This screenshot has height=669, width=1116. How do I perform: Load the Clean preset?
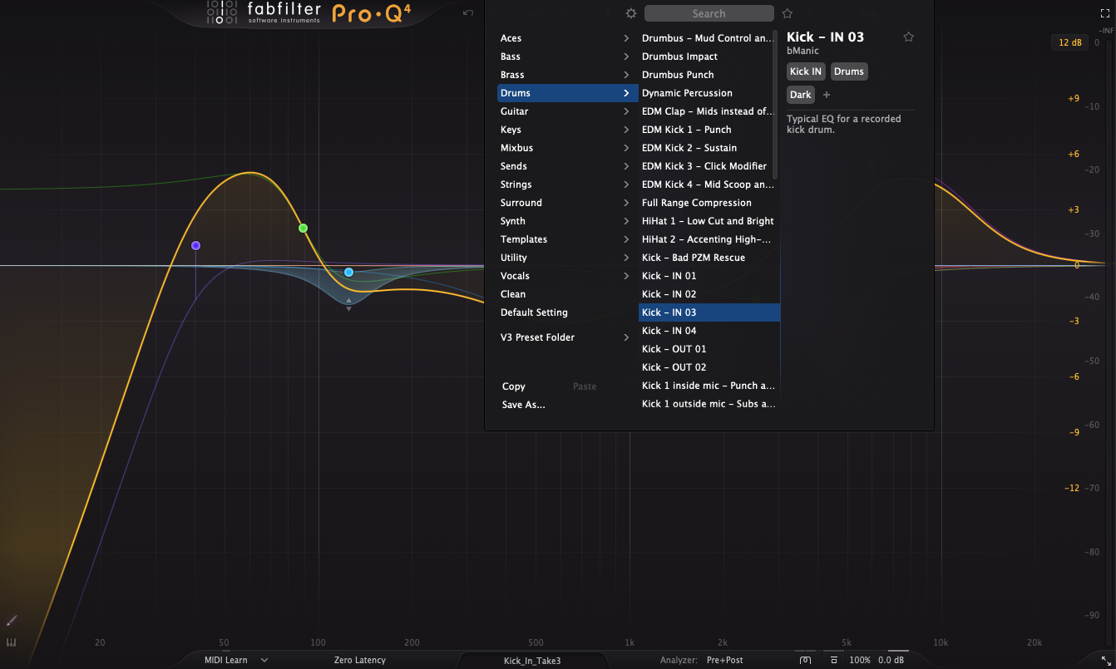point(568,294)
